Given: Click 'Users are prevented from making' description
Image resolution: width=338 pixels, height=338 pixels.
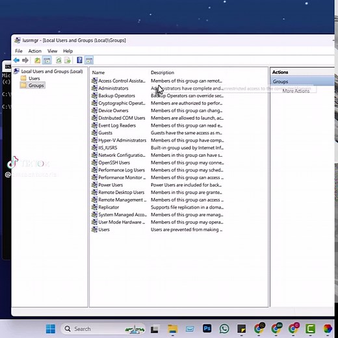Looking at the screenshot, I should (x=187, y=229).
